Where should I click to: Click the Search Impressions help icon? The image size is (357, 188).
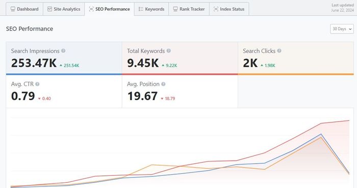pyautogui.click(x=63, y=51)
